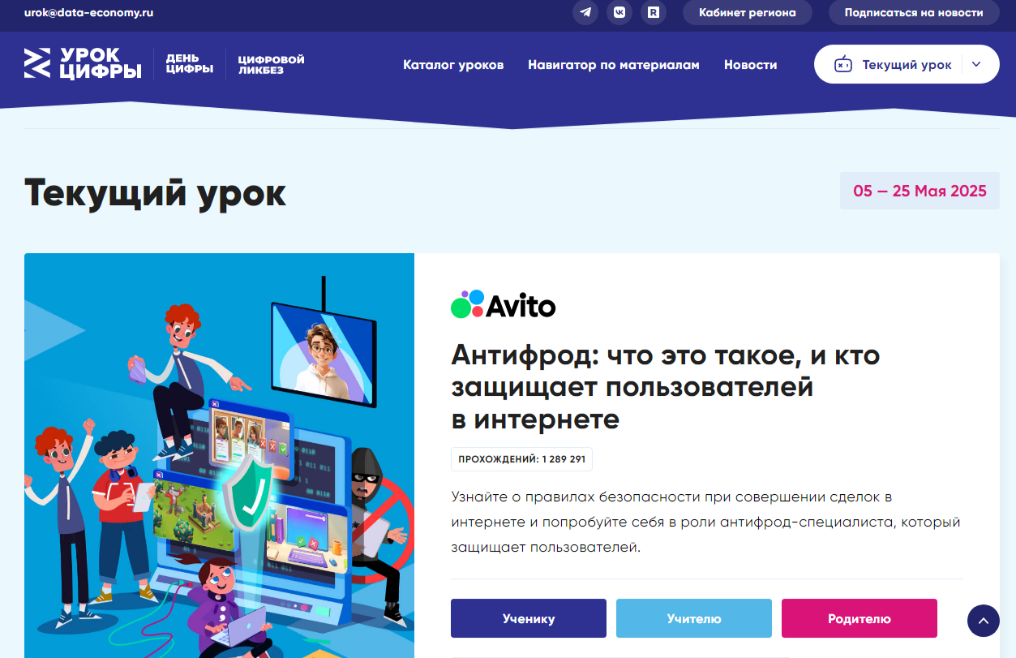Click the День Цифры logo

pyautogui.click(x=190, y=64)
